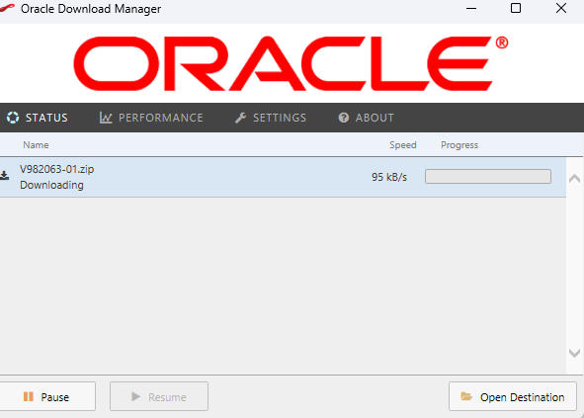The height and width of the screenshot is (418, 584).
Task: Click the Progress column header
Action: [x=459, y=145]
